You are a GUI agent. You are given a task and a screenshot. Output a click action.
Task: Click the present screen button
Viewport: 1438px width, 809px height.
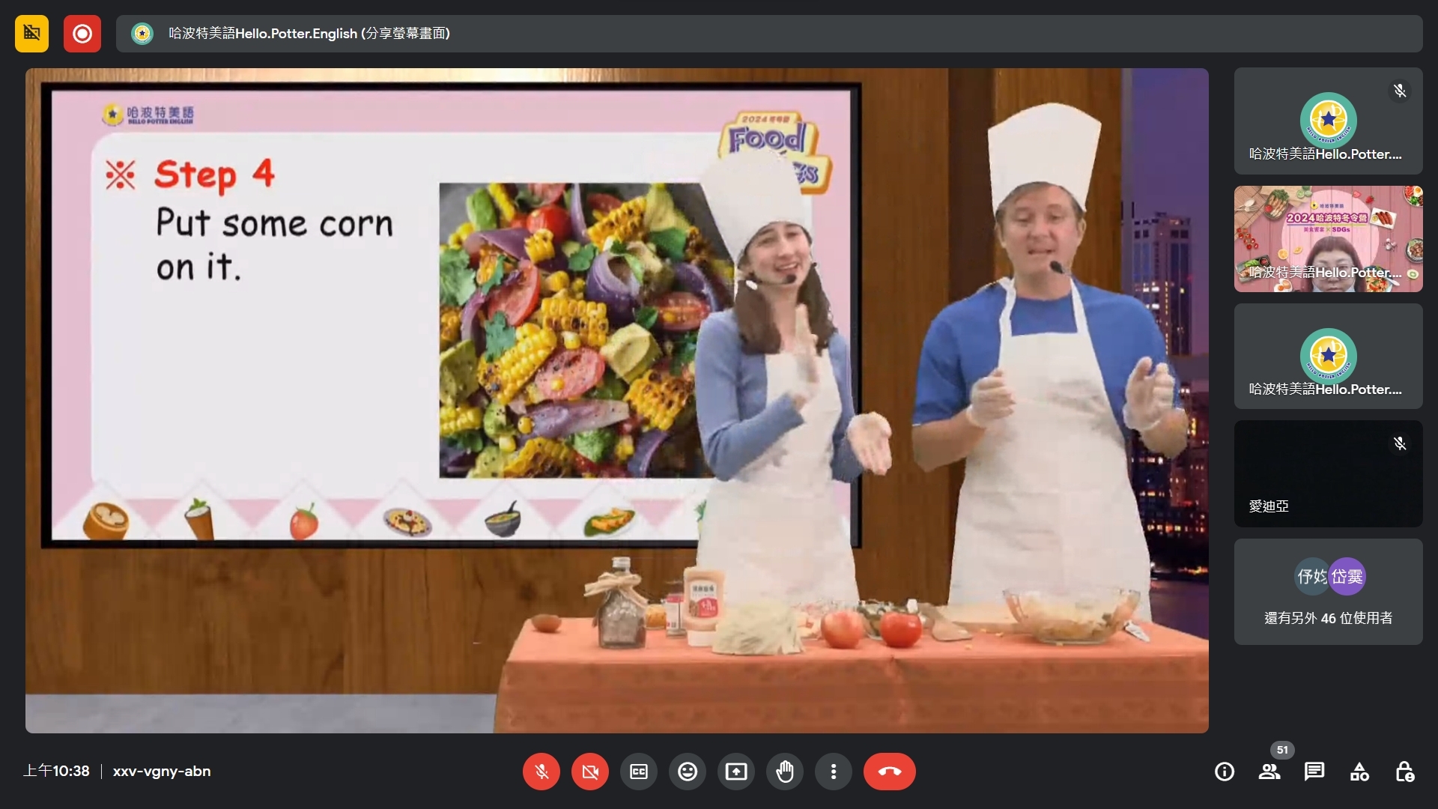tap(736, 772)
